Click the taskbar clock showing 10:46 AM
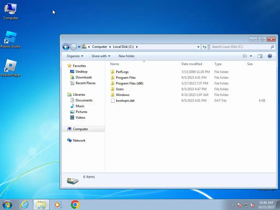Image resolution: width=280 pixels, height=210 pixels. [266, 205]
